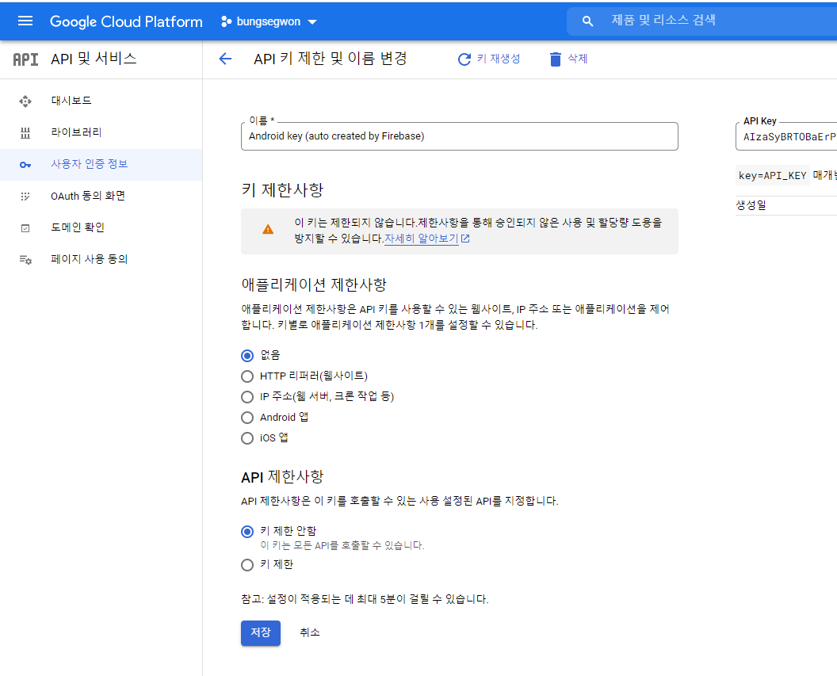Click the orange warning triangle icon

coord(268,229)
